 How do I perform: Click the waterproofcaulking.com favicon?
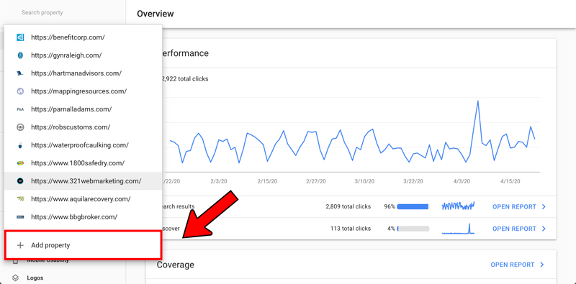(x=20, y=145)
